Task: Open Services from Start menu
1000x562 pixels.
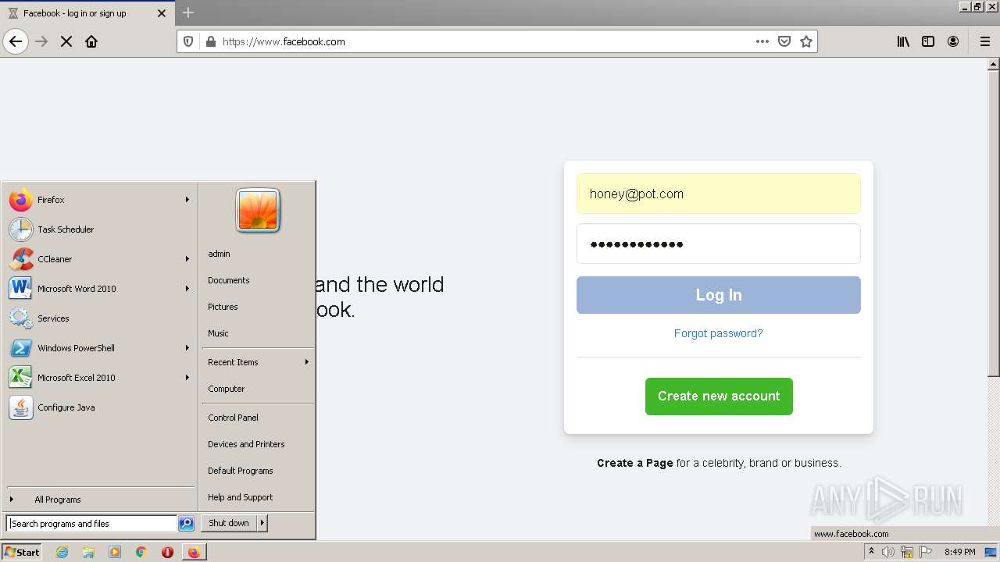Action: point(99,318)
